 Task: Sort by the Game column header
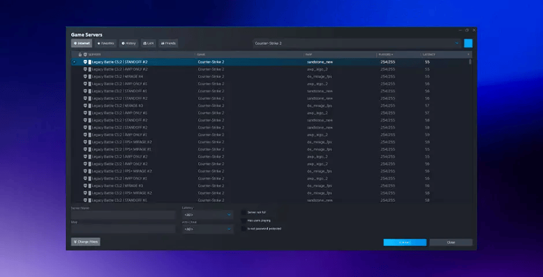point(201,55)
